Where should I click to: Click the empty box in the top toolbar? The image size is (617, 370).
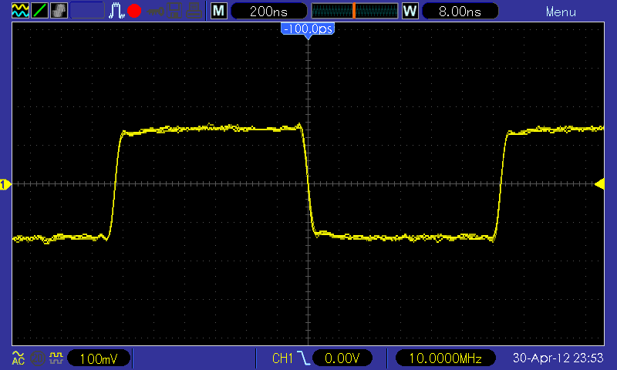(x=87, y=11)
